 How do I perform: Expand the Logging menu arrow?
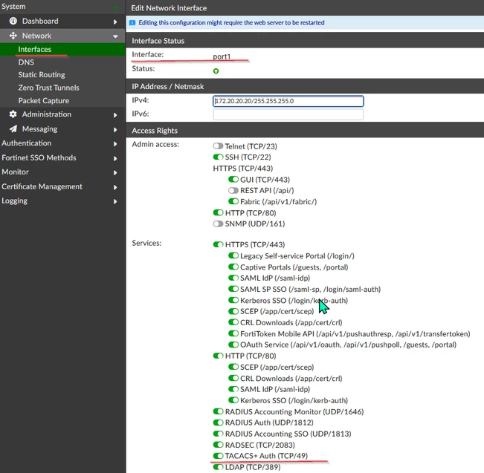click(115, 202)
